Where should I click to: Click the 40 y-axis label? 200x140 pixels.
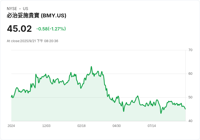(190, 121)
